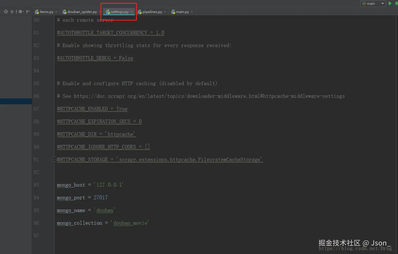
Task: Click the 'Enable and configure HTTP caching' comment
Action: (137, 83)
